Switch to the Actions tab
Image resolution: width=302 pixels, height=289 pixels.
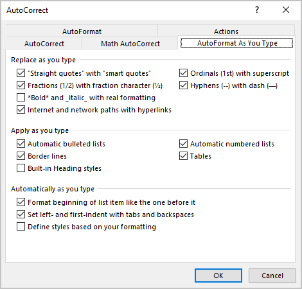click(x=226, y=31)
